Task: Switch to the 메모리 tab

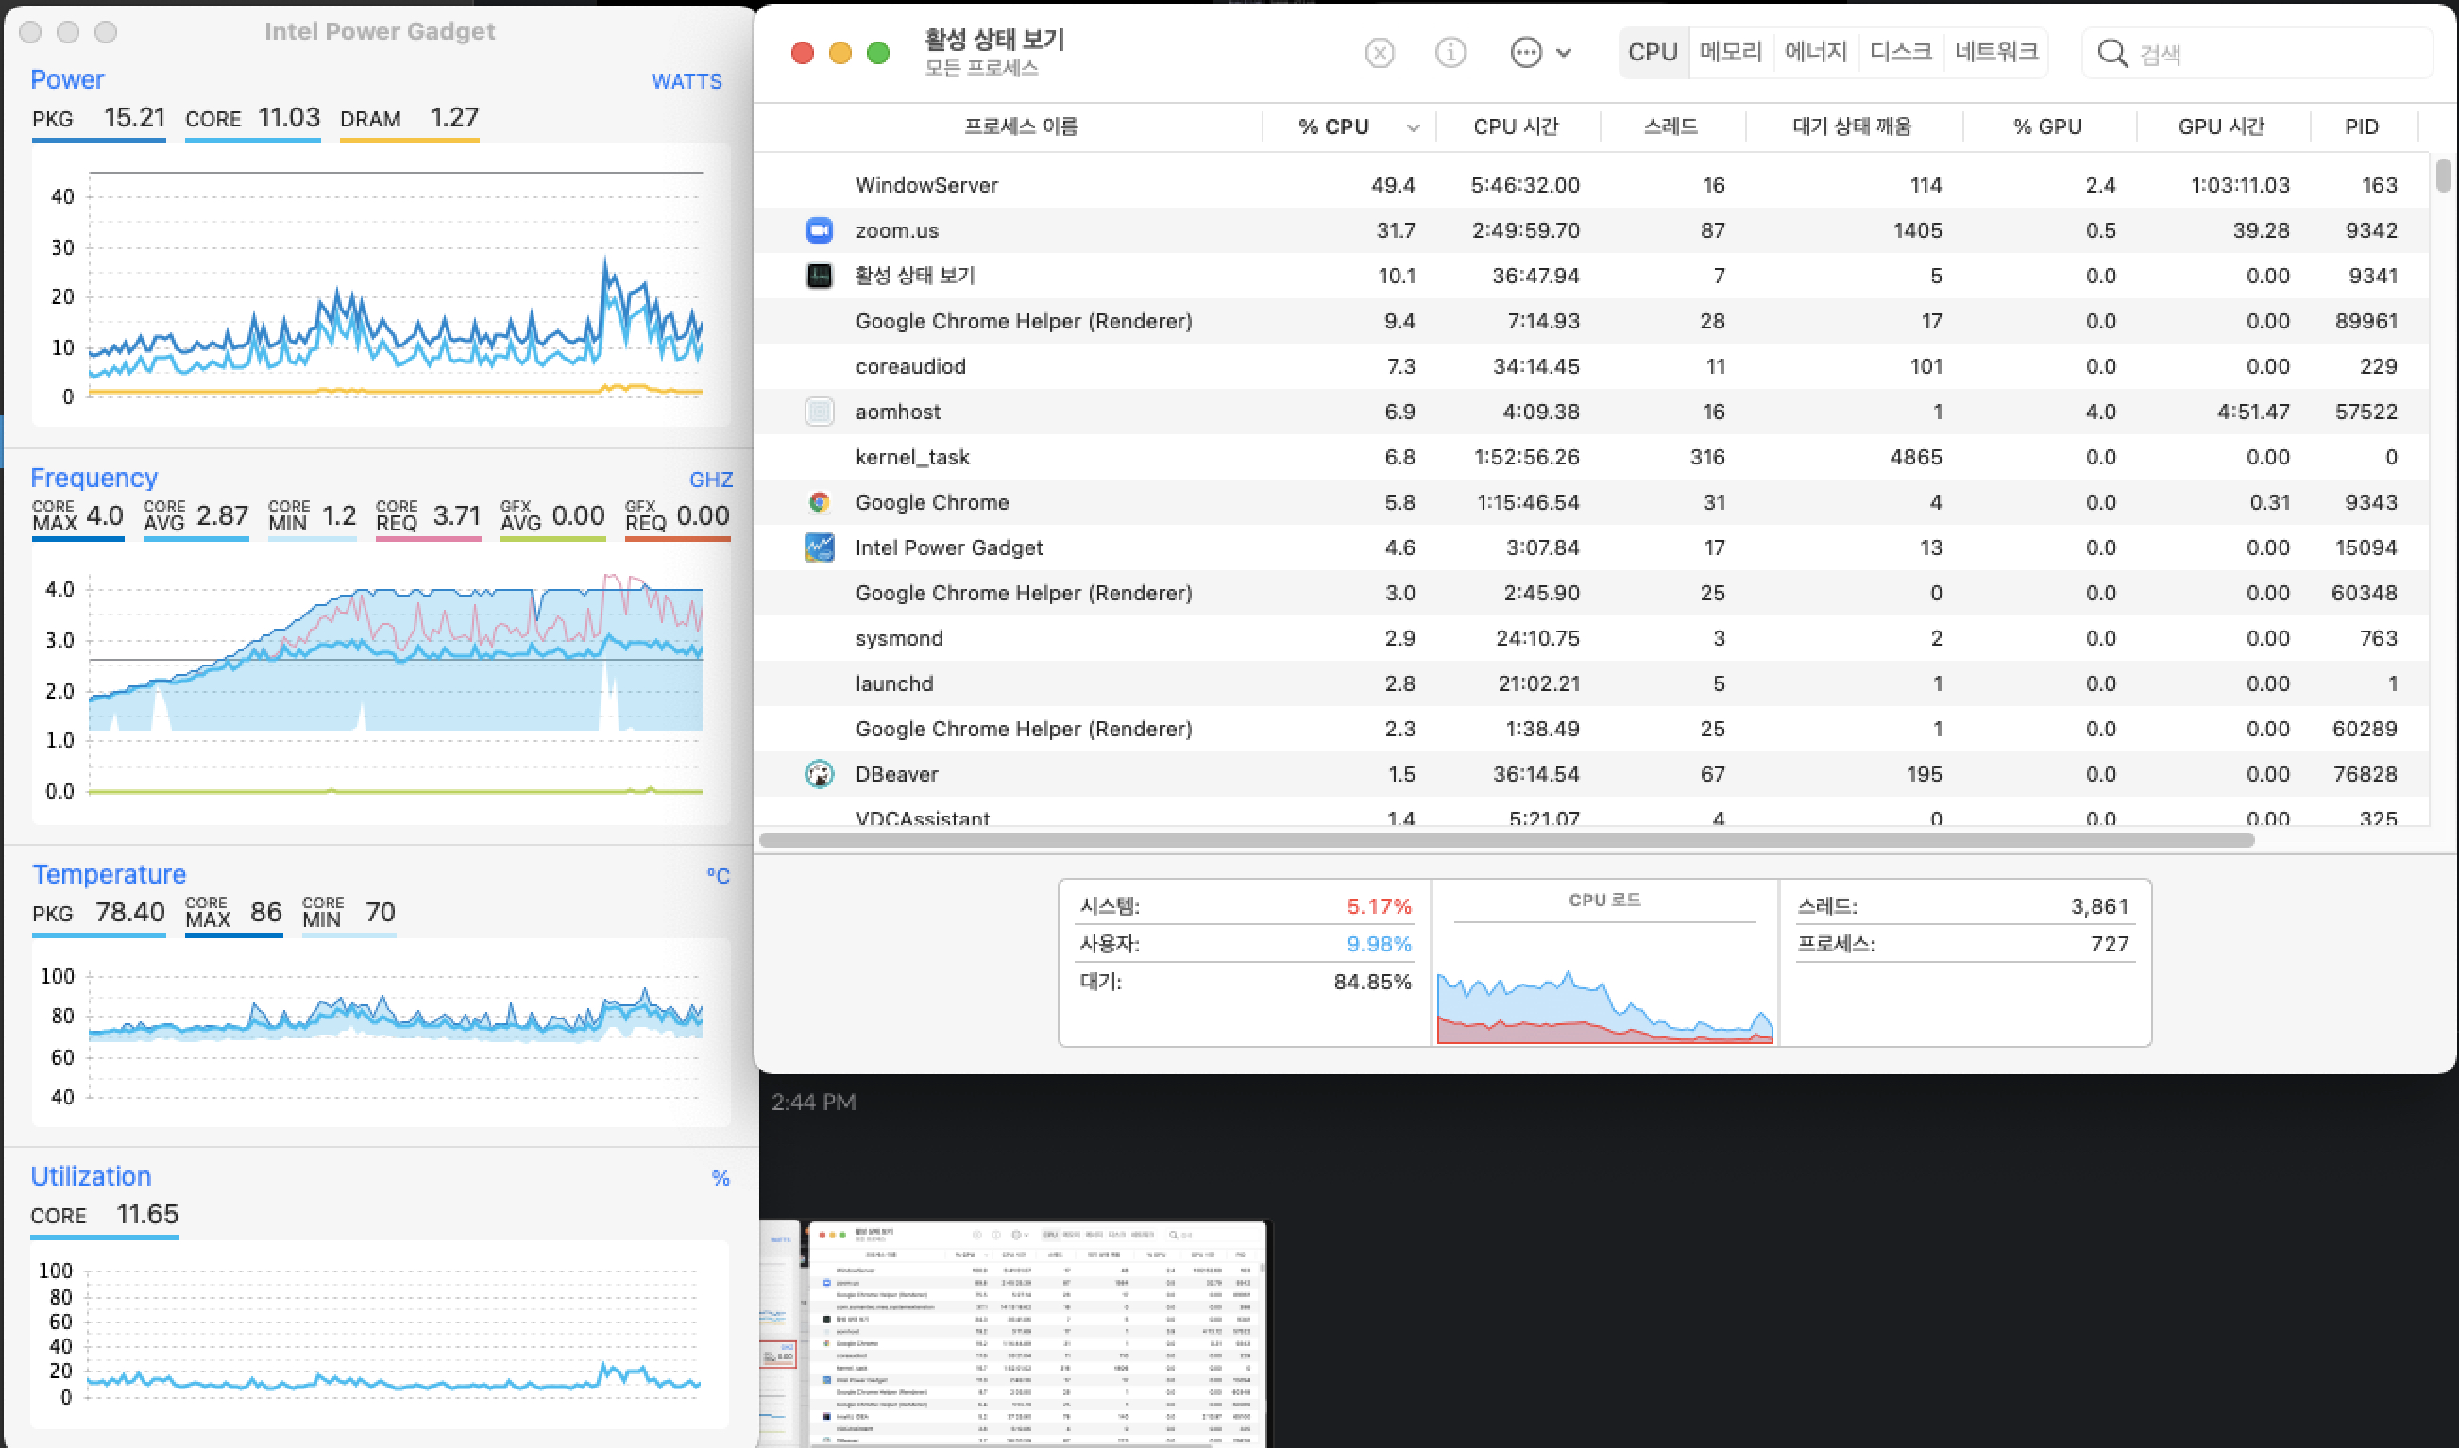Action: pyautogui.click(x=1730, y=53)
